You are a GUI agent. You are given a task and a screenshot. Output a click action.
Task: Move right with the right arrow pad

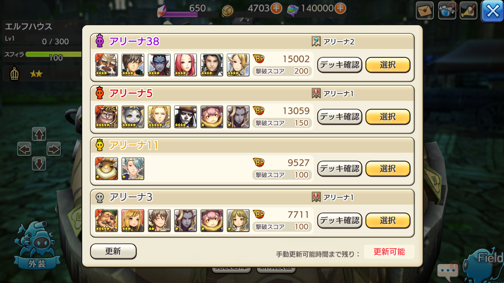click(x=54, y=149)
